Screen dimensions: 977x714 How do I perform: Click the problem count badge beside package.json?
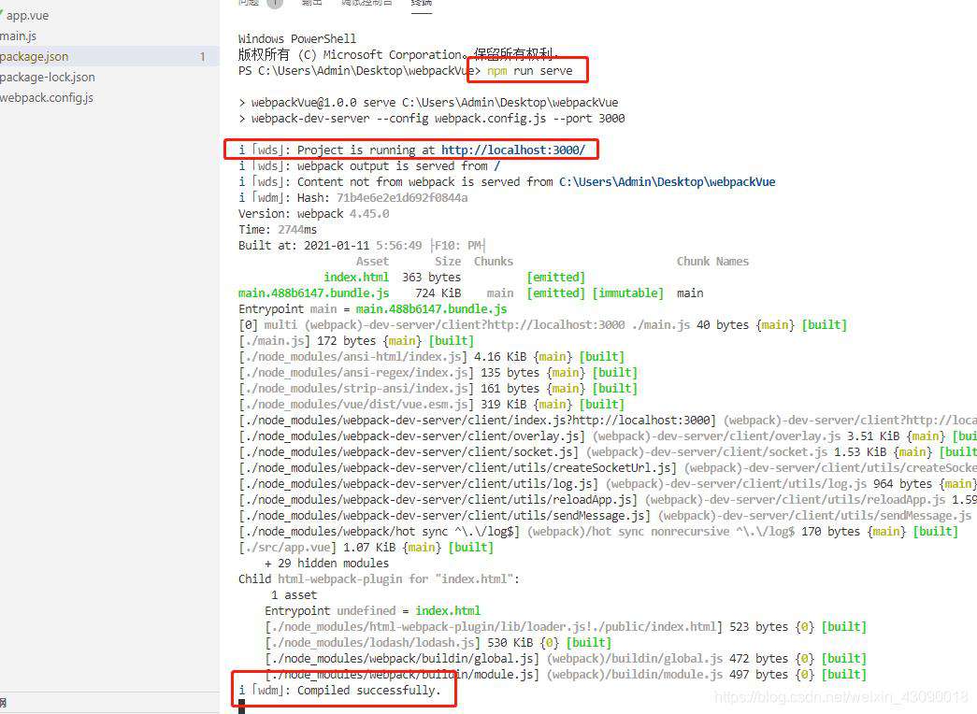[203, 57]
